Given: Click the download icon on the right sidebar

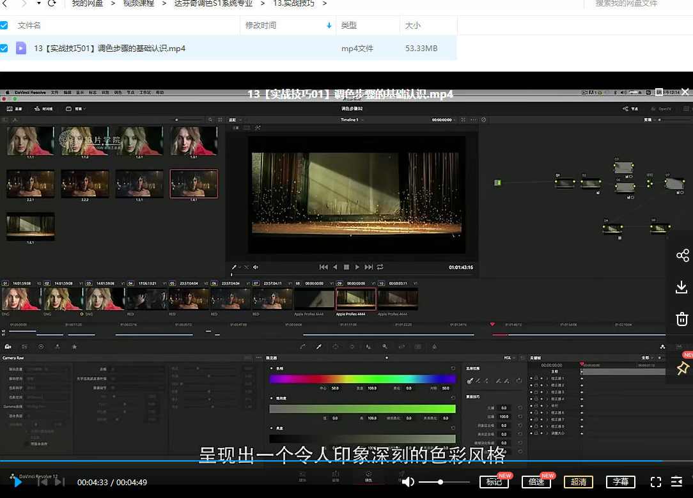Looking at the screenshot, I should [681, 287].
